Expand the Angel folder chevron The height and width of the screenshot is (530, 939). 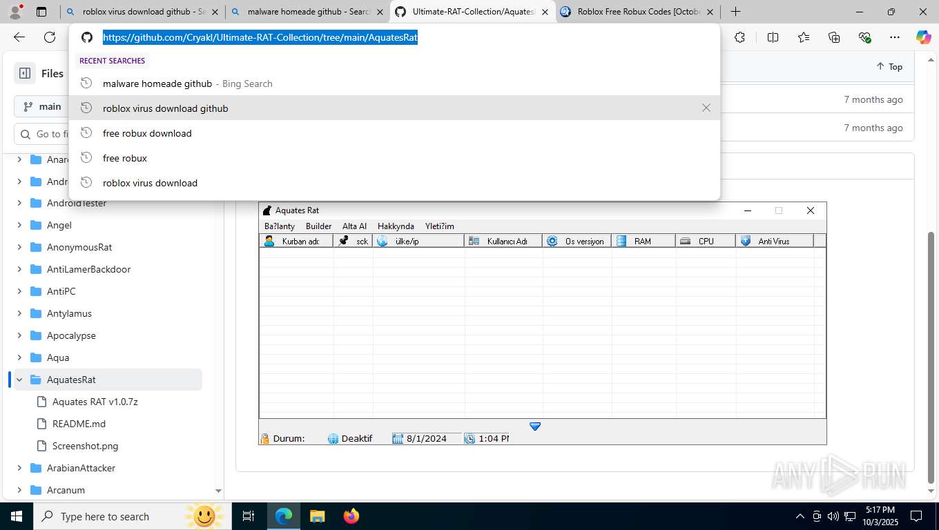pos(19,225)
